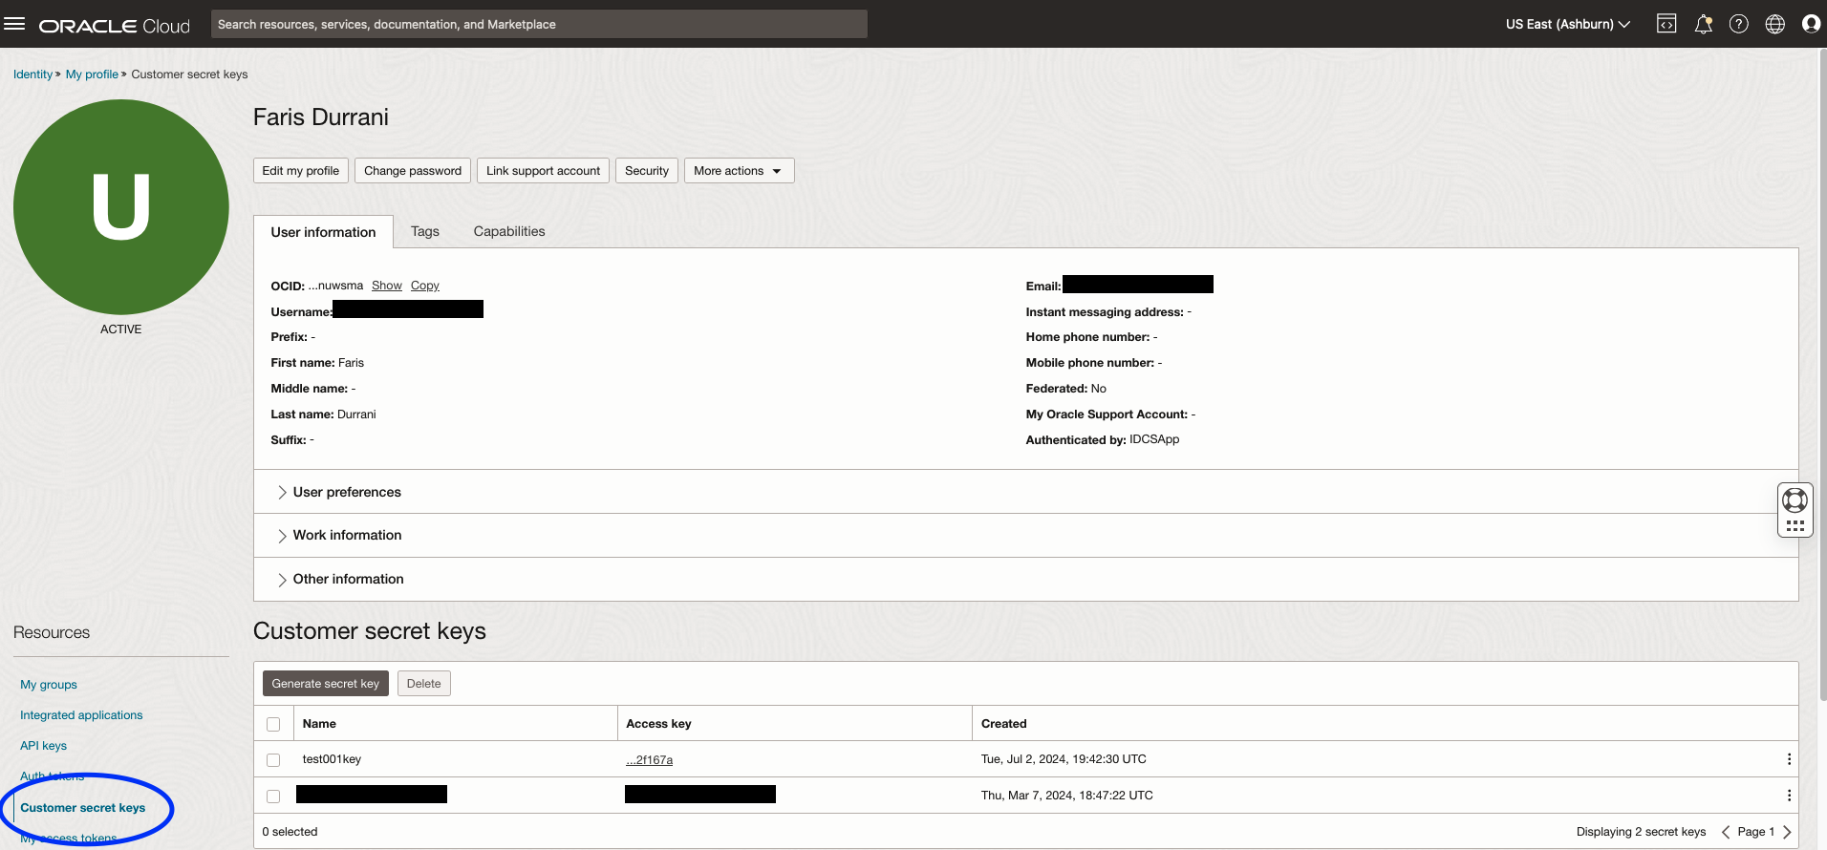
Task: Go to Identity breadcrumb
Action: pyautogui.click(x=32, y=74)
